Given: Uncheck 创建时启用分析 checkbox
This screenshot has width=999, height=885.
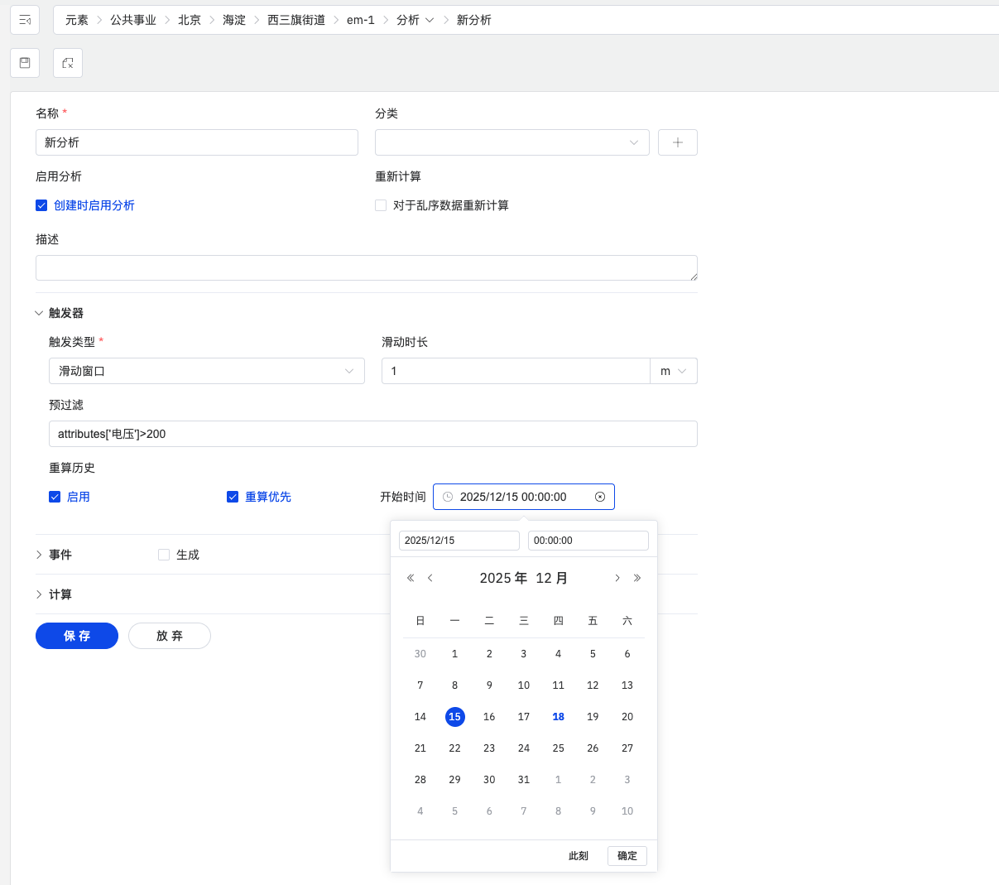Looking at the screenshot, I should [41, 205].
